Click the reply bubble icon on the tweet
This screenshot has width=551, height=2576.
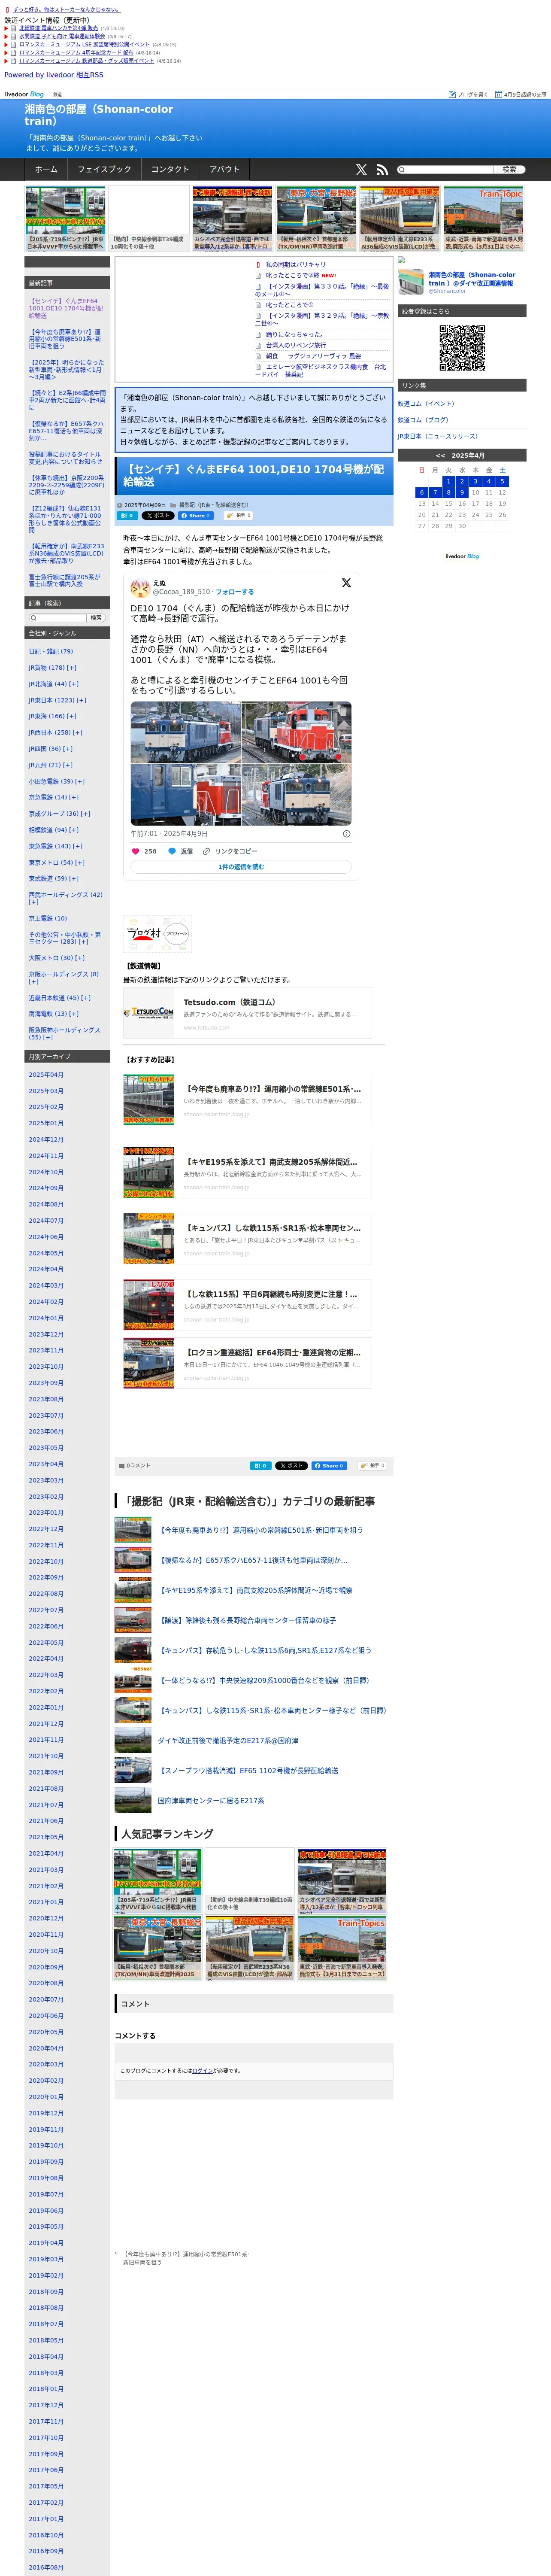(x=172, y=851)
